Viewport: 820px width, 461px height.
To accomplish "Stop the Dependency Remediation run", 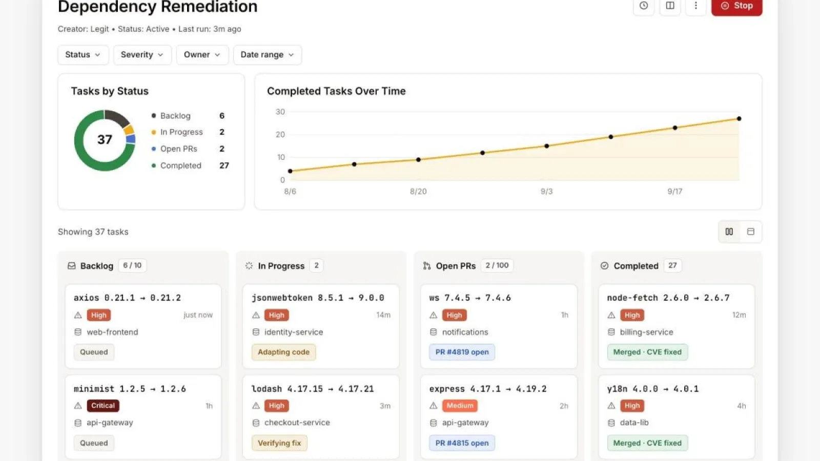I will click(736, 6).
